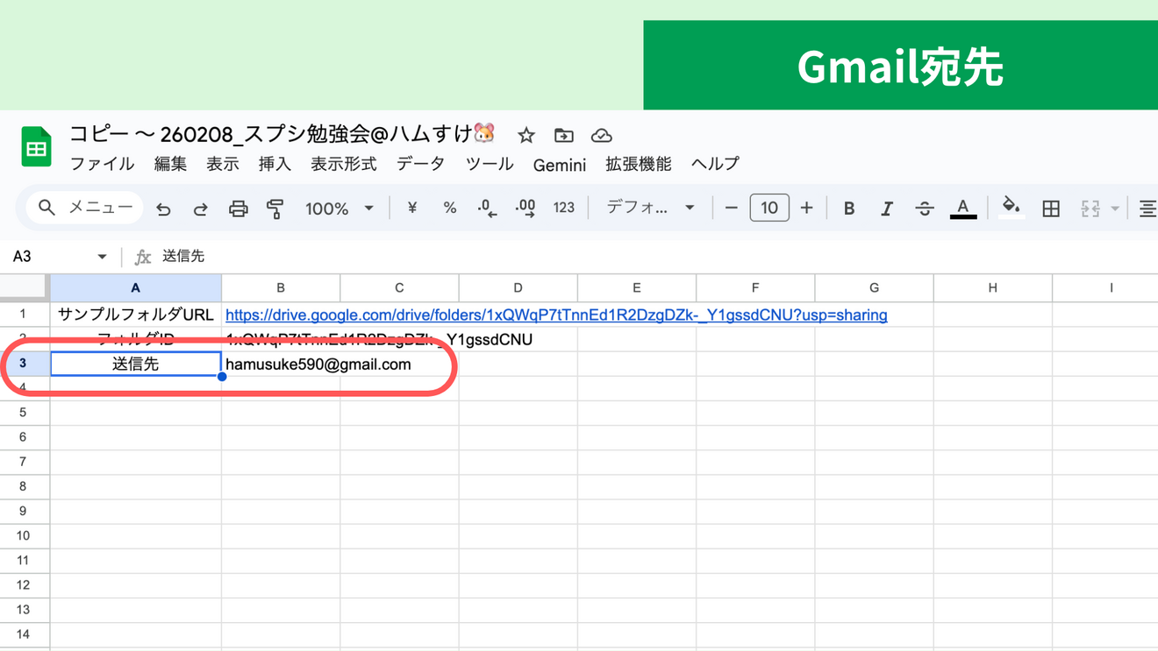The image size is (1158, 651).
Task: Open the 挿入 menu
Action: point(275,165)
